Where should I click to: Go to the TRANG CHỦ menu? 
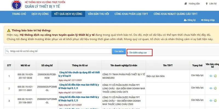click(19, 14)
